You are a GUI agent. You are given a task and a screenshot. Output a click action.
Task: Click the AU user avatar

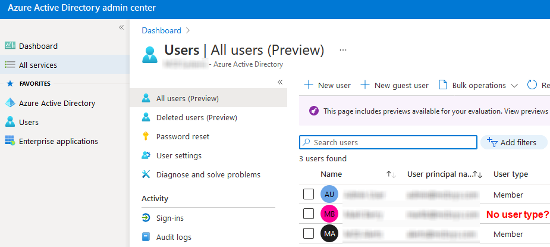tap(329, 194)
